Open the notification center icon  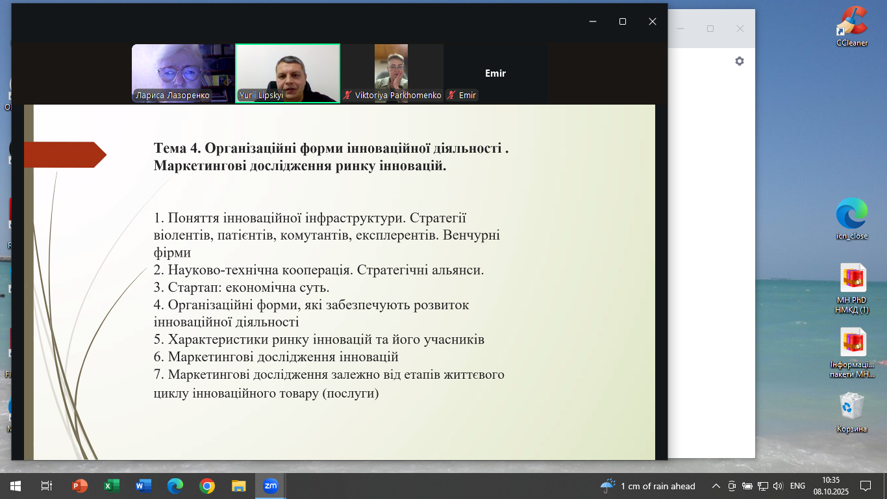[865, 486]
